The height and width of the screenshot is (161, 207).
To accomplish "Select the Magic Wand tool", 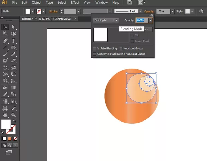I will click(x=5, y=34).
